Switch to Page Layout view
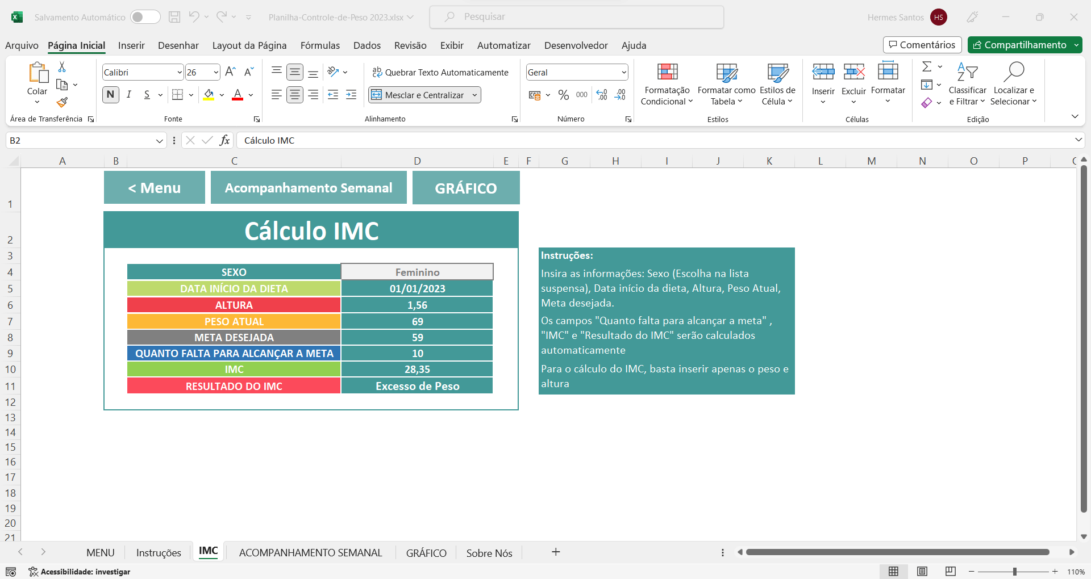1091x579 pixels. [x=922, y=571]
